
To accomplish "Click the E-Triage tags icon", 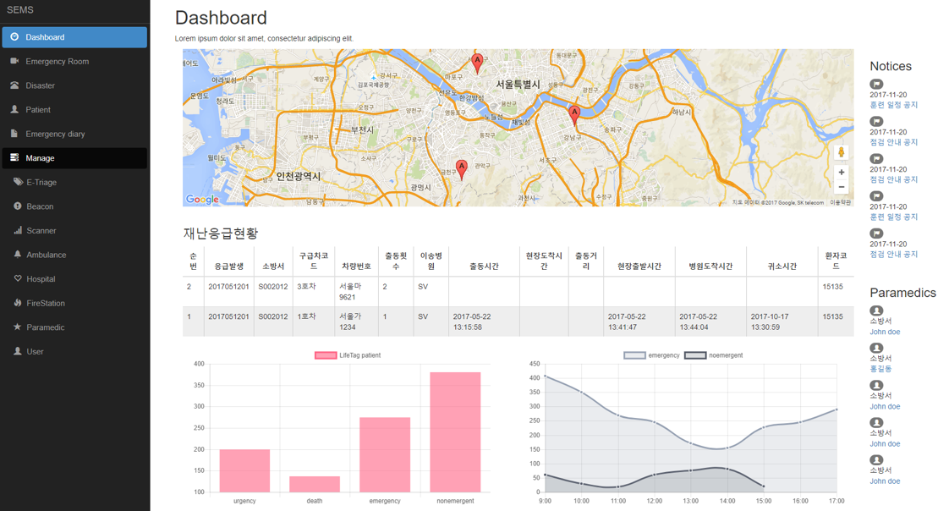I will tap(18, 182).
